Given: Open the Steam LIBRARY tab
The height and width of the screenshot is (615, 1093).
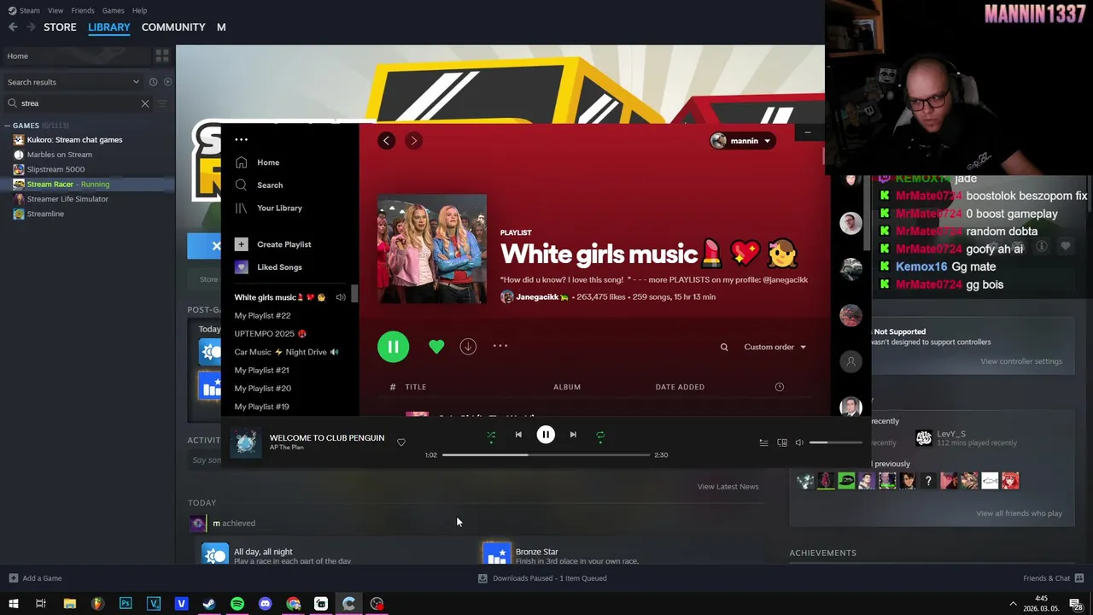Looking at the screenshot, I should [109, 27].
